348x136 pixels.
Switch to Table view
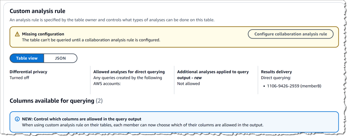pyautogui.click(x=27, y=58)
